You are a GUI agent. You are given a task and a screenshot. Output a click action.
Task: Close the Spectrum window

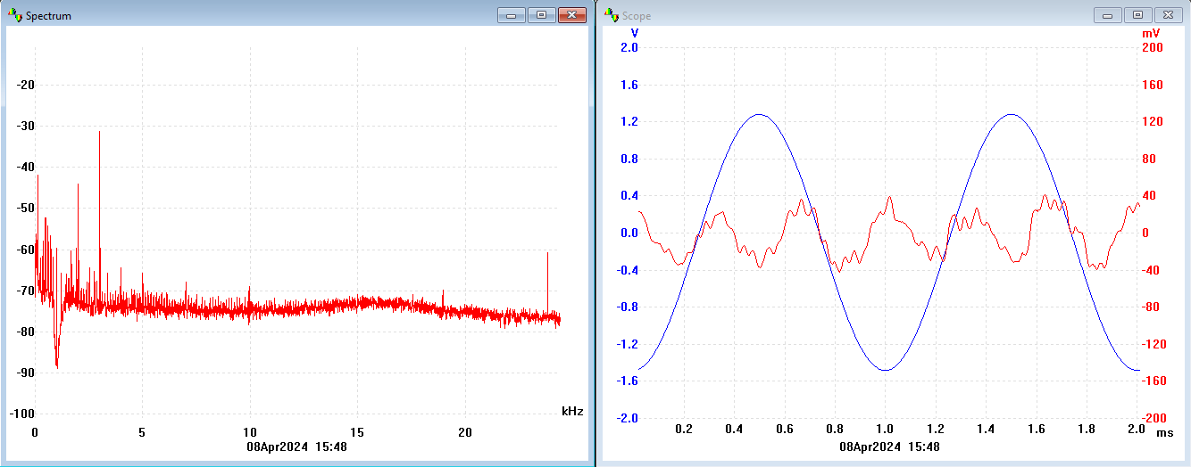pos(571,15)
